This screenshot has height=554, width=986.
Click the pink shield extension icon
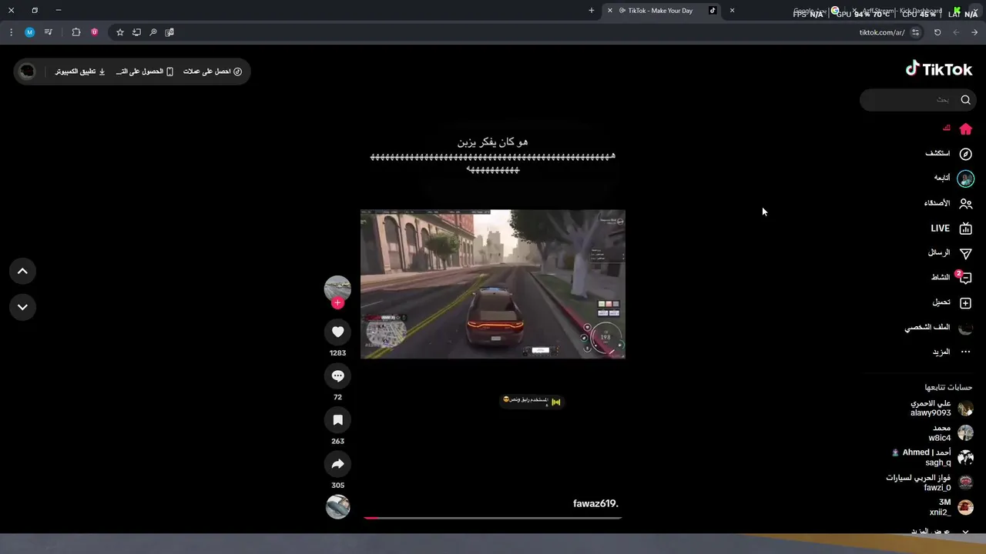[x=95, y=32]
